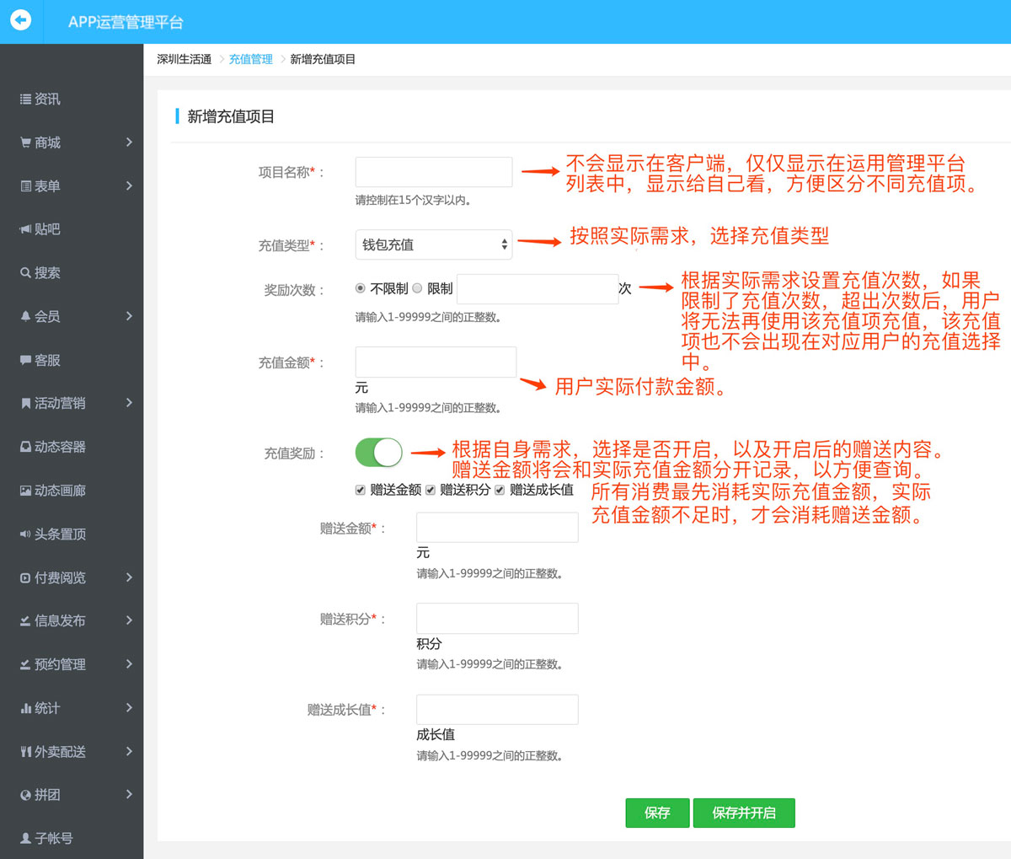The image size is (1011, 859).
Task: Click the back arrow icon in header
Action: [x=21, y=19]
